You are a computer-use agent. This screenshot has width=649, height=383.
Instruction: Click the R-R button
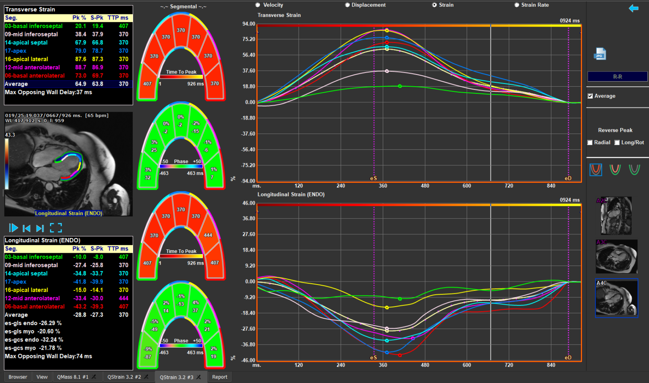click(617, 77)
